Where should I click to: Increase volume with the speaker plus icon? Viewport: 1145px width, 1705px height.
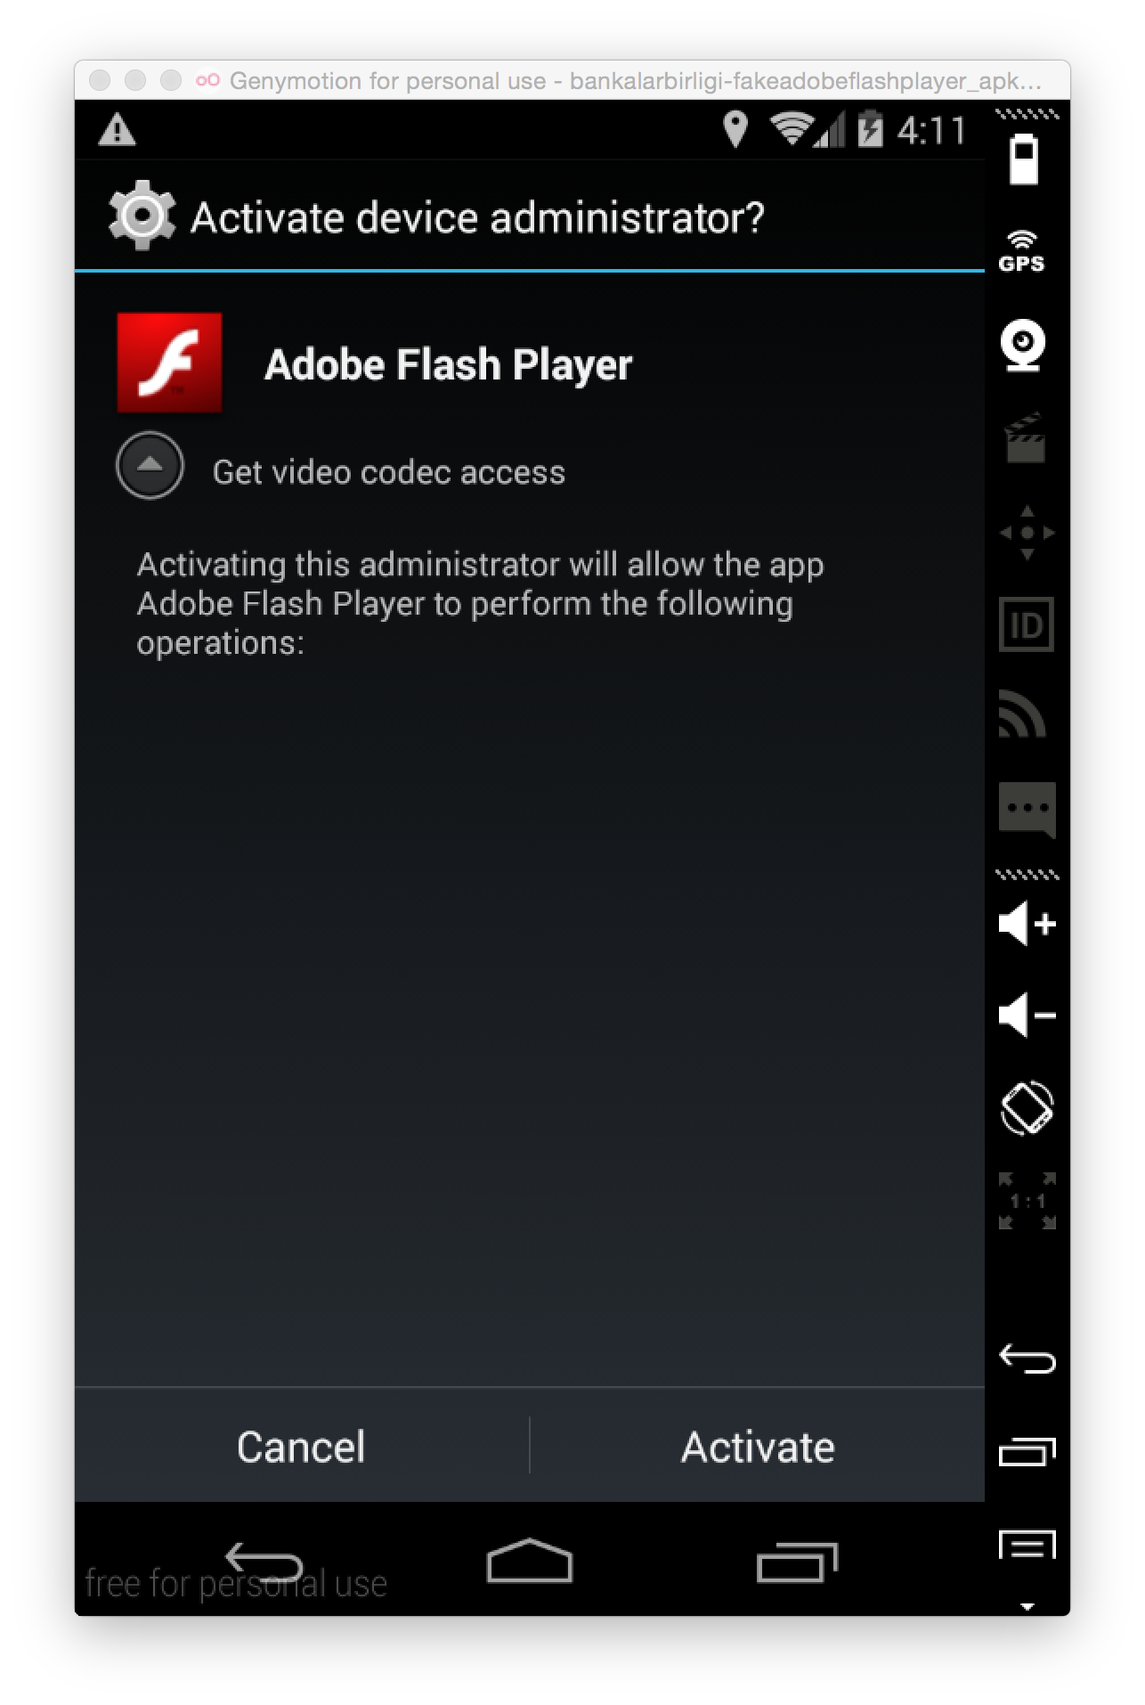1027,923
